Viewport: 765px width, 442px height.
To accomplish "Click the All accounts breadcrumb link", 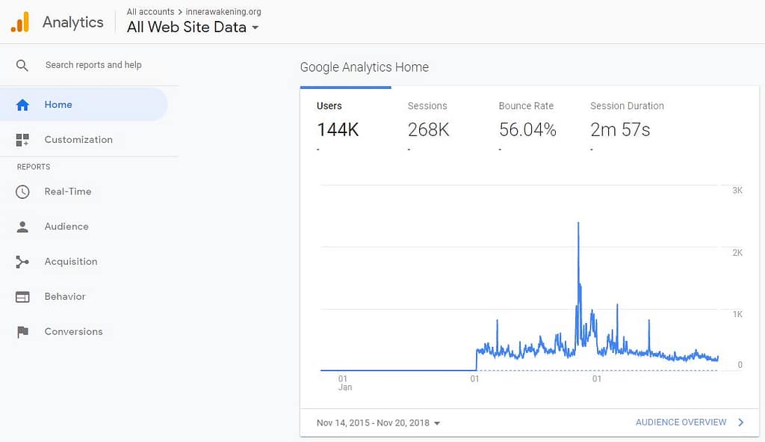I will point(150,12).
